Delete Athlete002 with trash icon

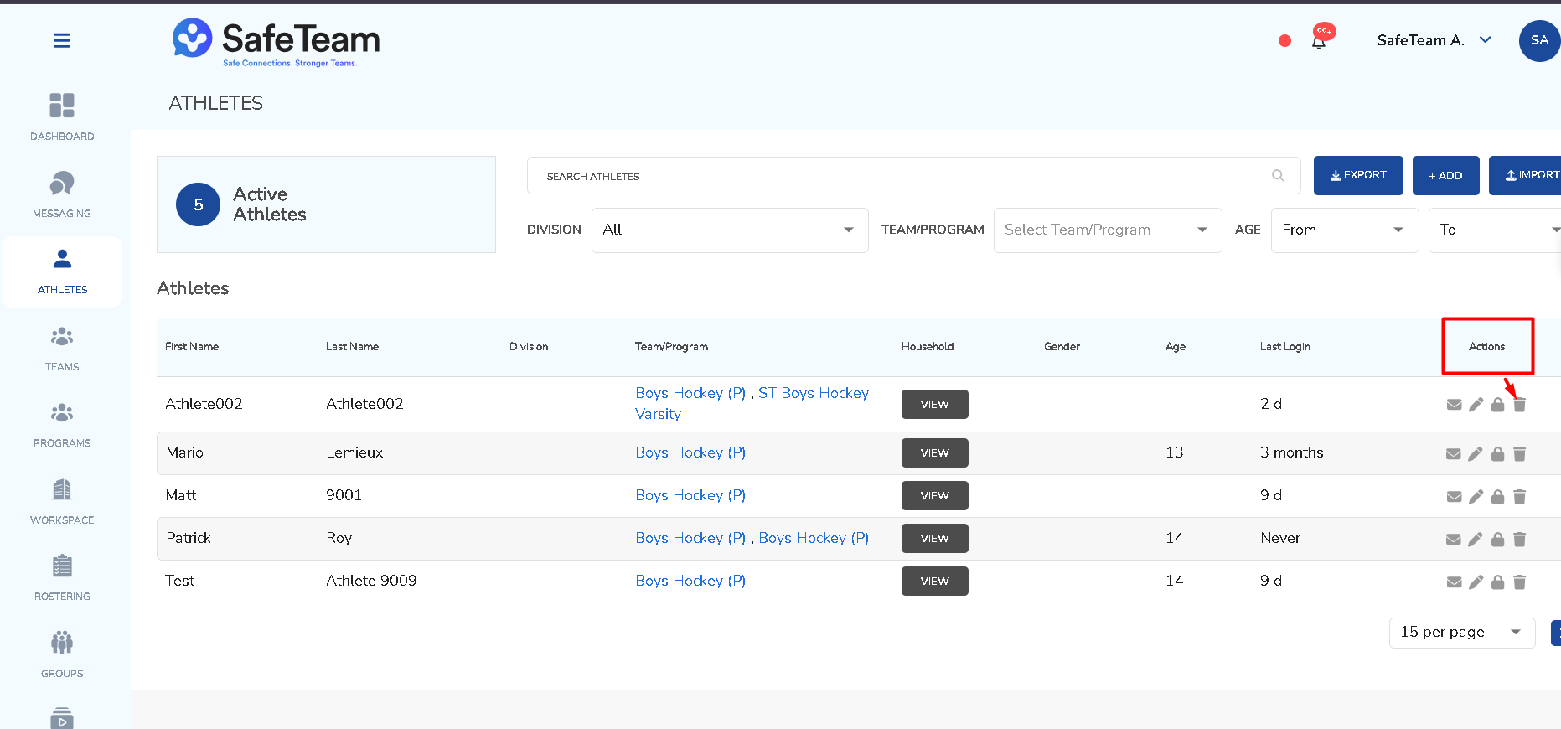1519,405
